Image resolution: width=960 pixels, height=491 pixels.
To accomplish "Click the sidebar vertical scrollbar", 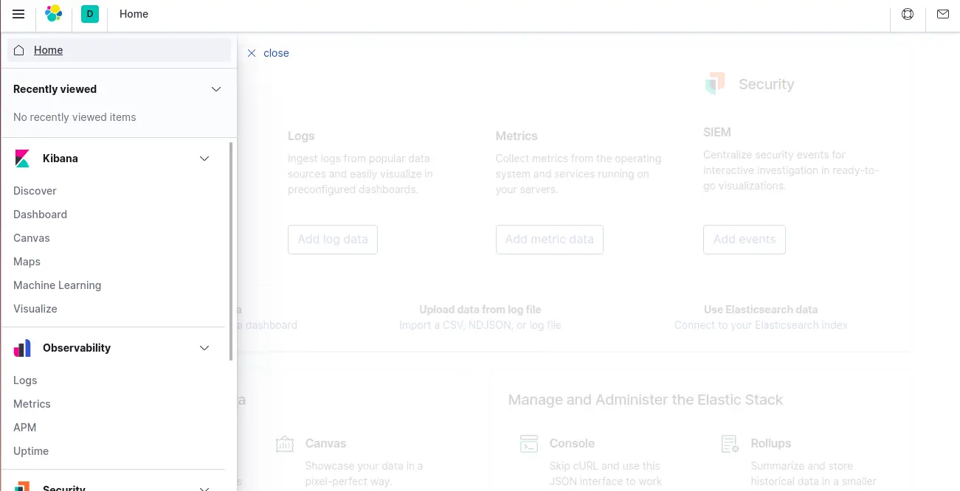I will tap(231, 251).
